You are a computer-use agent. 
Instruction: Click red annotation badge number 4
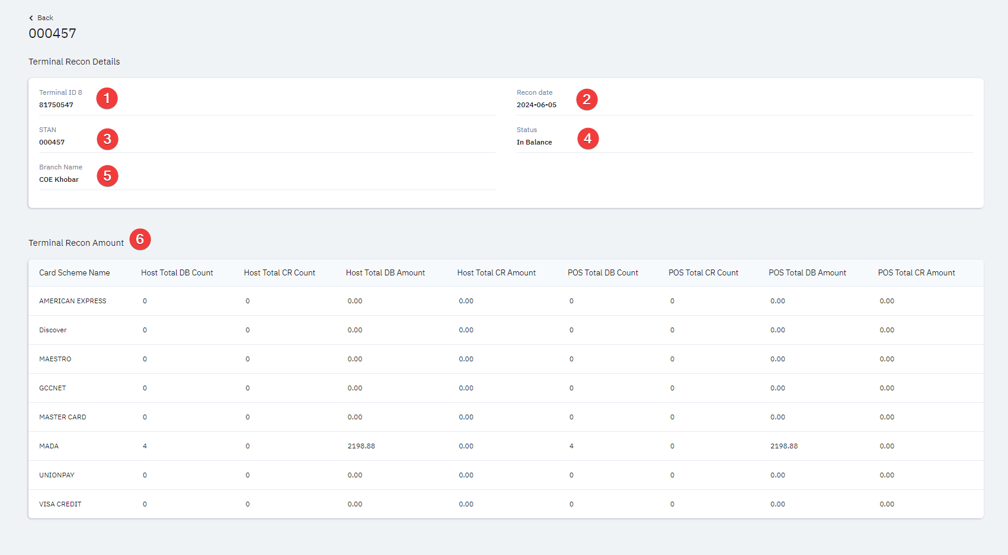point(588,139)
